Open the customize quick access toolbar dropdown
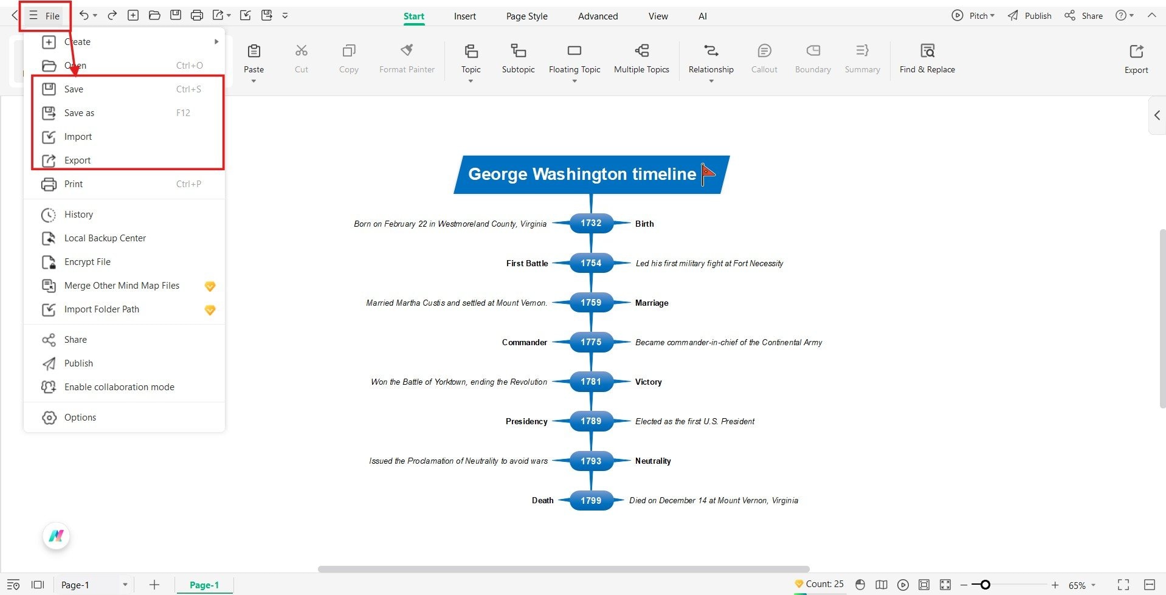1166x595 pixels. pos(285,16)
